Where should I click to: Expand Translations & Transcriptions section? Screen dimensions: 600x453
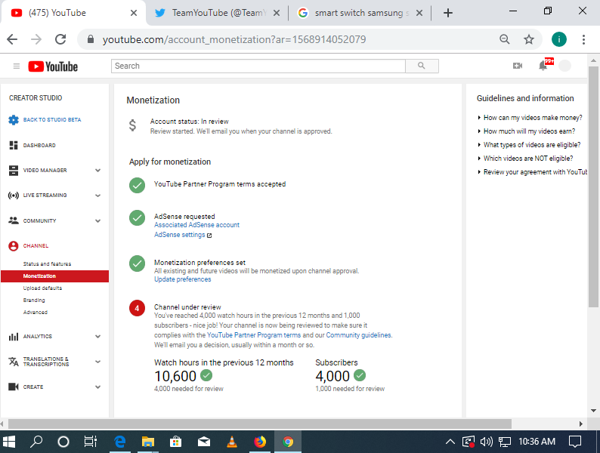pyautogui.click(x=98, y=362)
